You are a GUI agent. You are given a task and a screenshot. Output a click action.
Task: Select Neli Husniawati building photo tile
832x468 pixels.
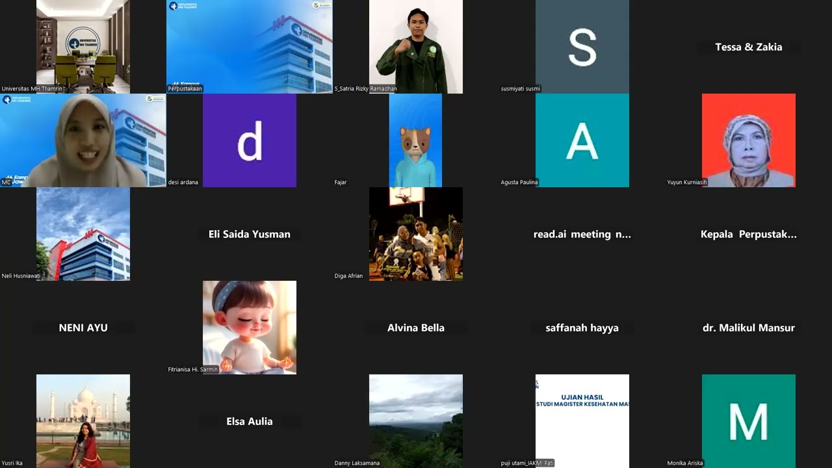tap(83, 234)
